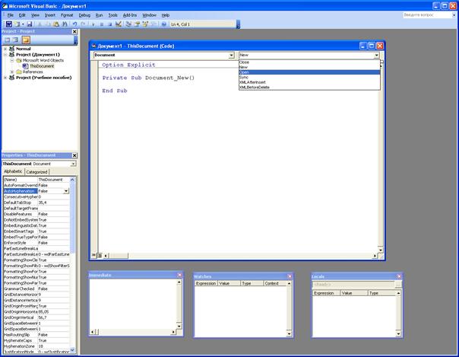The height and width of the screenshot is (357, 459).
Task: Click the Run Sub play icon
Action: [93, 24]
